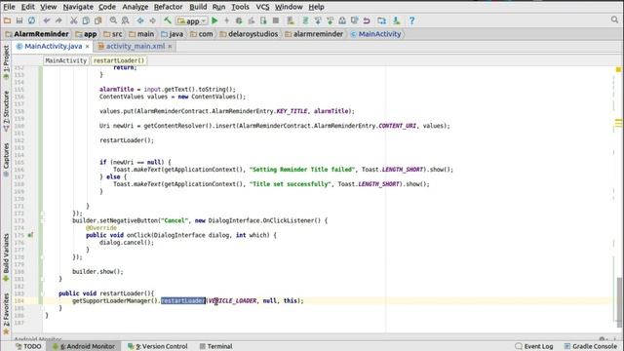The width and height of the screenshot is (624, 351).
Task: Click "Setting Reminder Title failed" string
Action: (302, 170)
